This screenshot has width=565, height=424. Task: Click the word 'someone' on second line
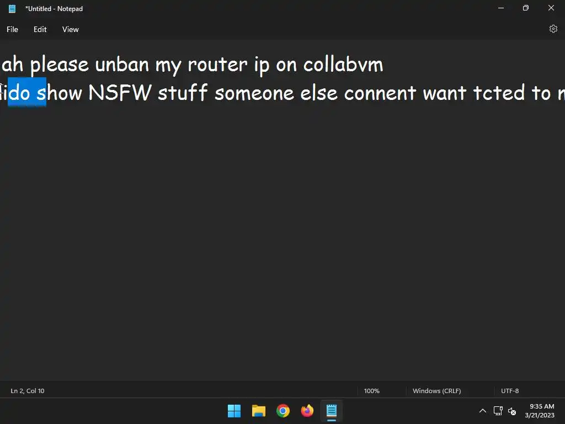254,93
